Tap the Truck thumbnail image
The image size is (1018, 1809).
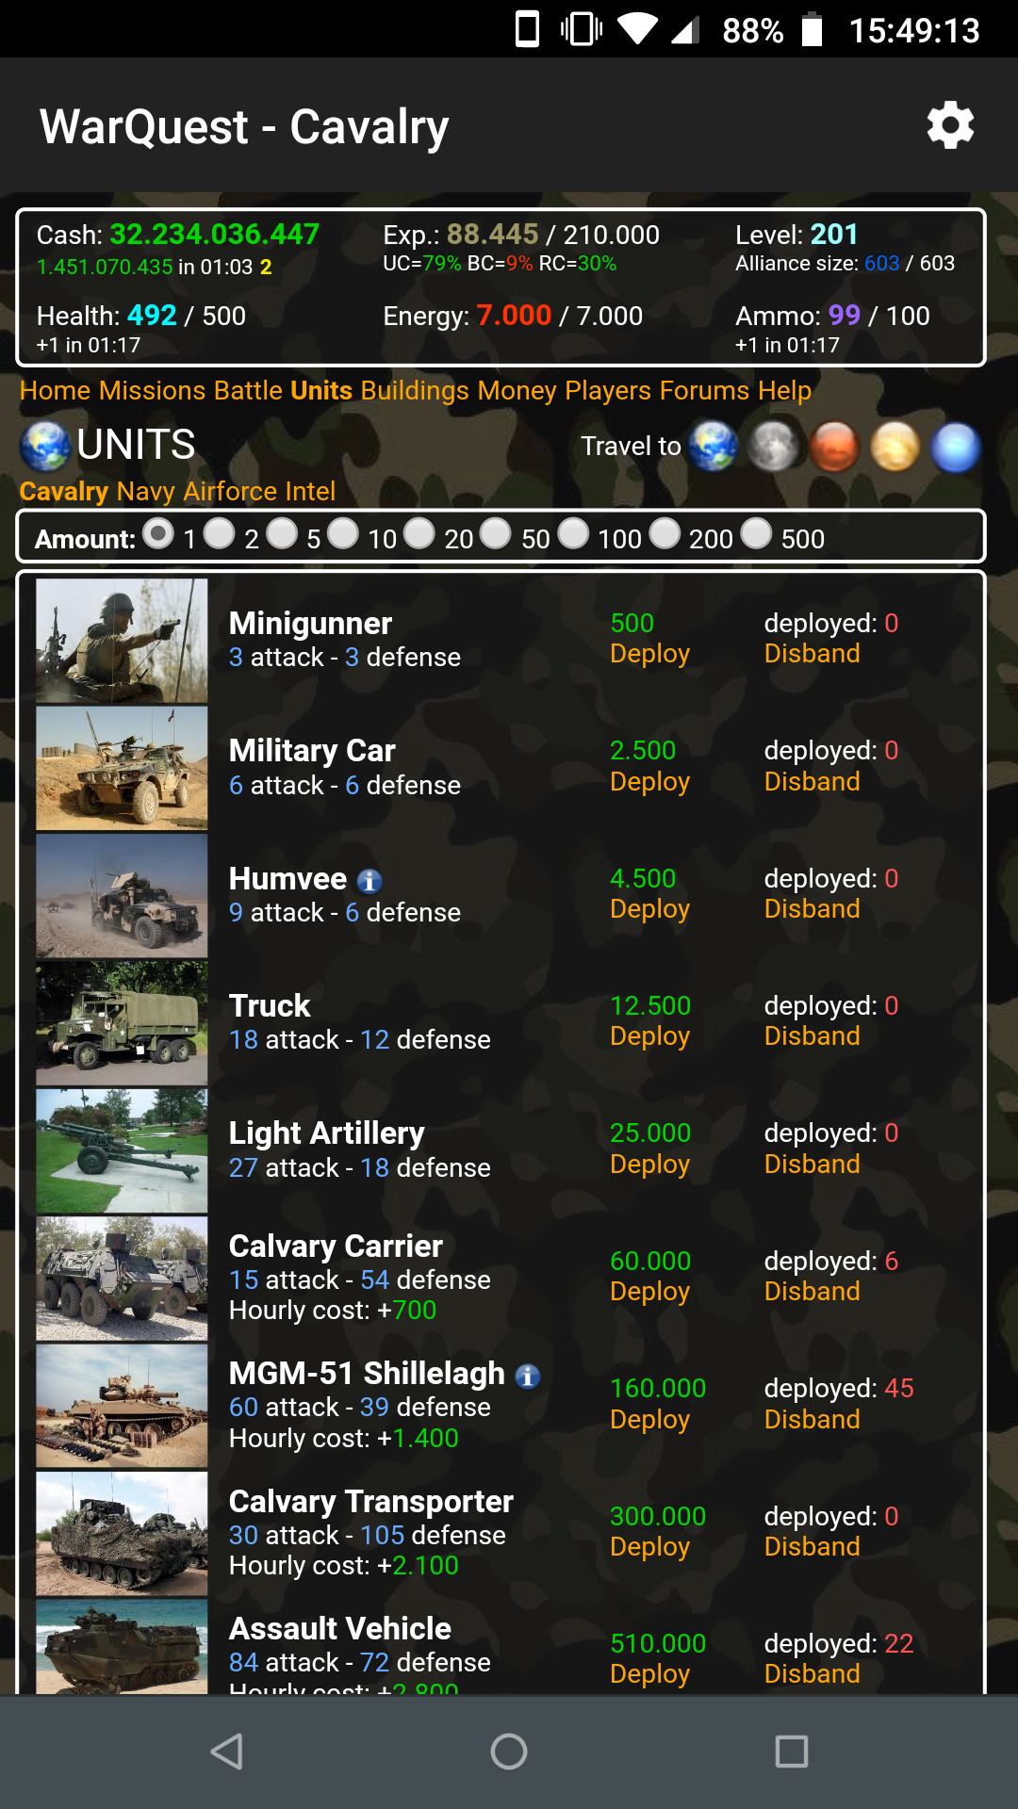122,1023
